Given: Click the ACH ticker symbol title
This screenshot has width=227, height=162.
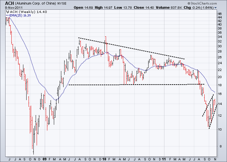Looking at the screenshot, I should click(x=9, y=3).
